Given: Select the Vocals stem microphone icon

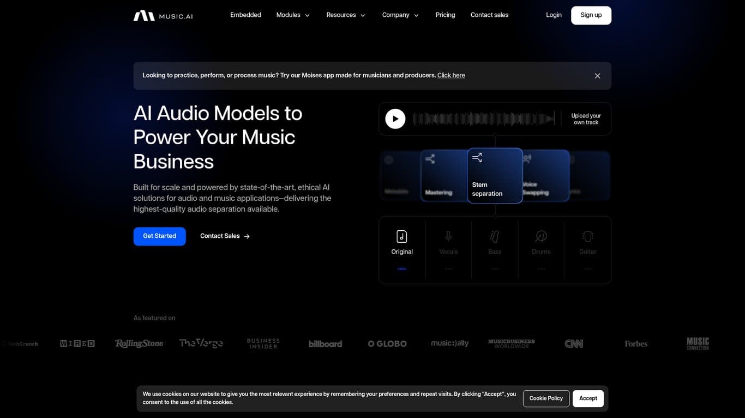Looking at the screenshot, I should click(x=448, y=236).
